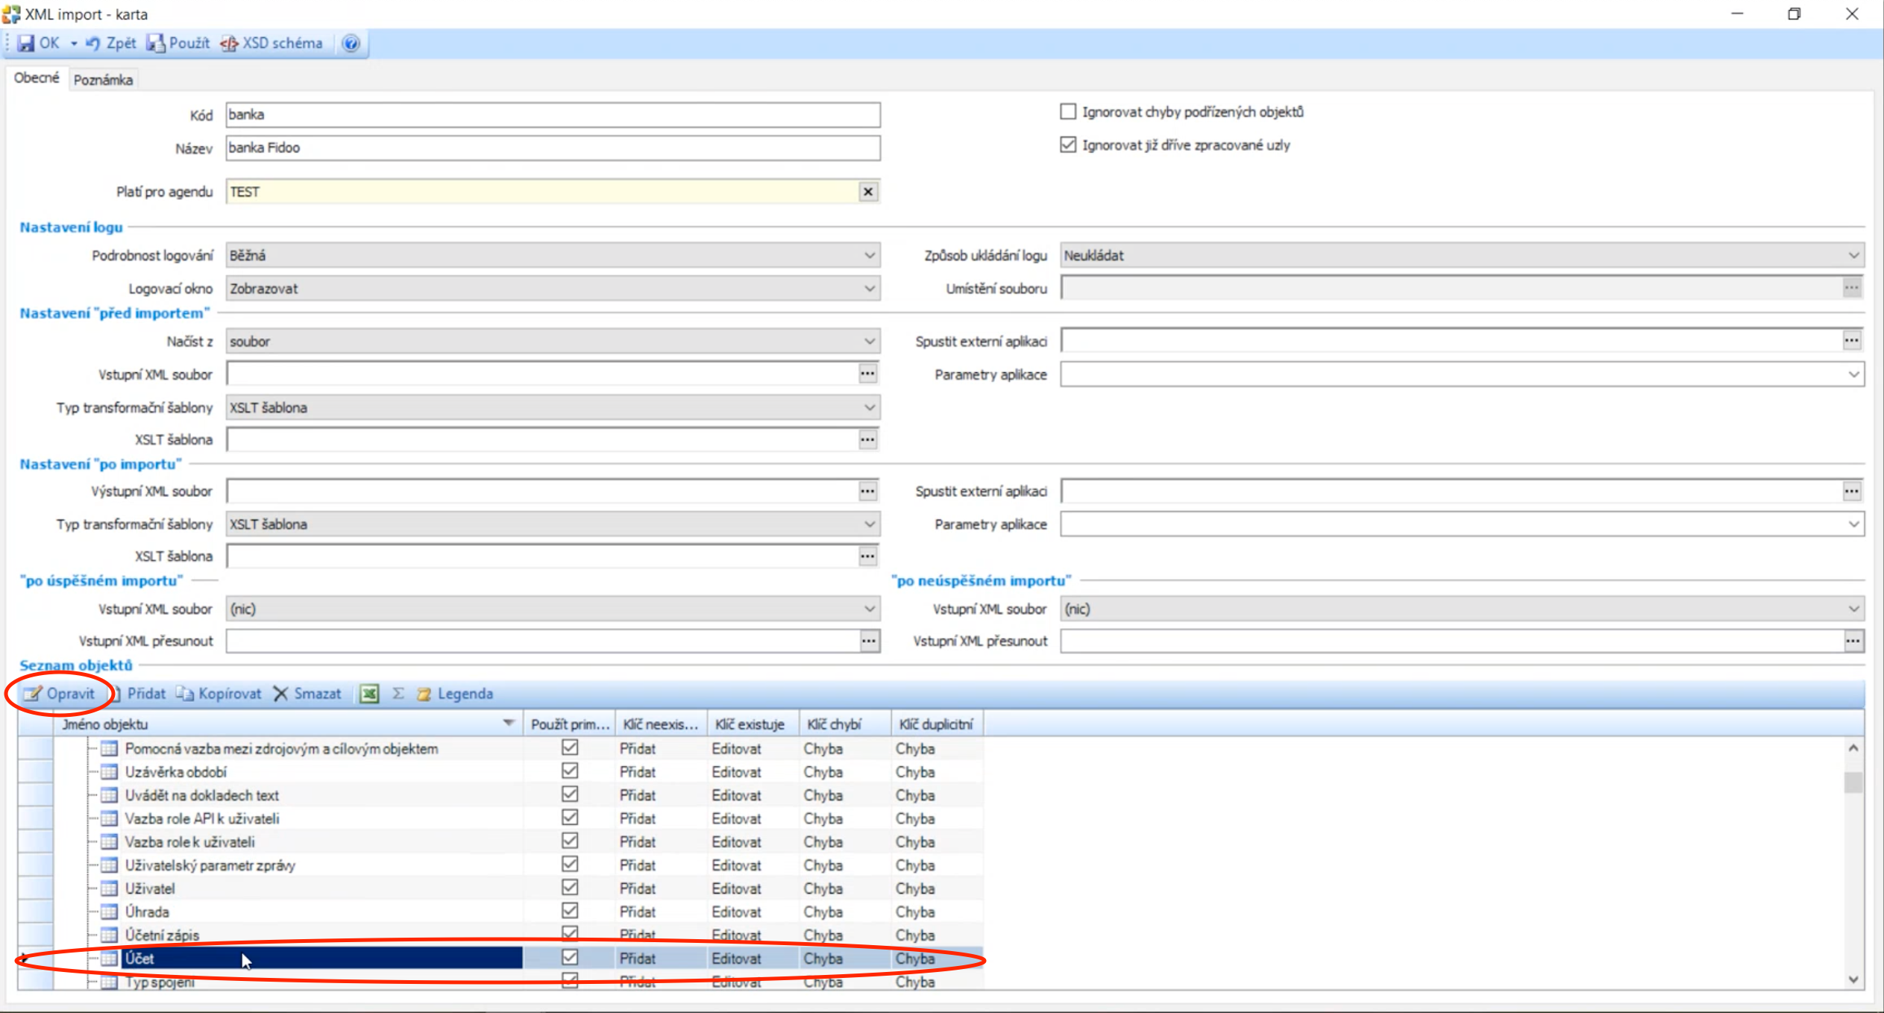Click the Použít prim... column header
This screenshot has height=1013, width=1884.
tap(569, 724)
